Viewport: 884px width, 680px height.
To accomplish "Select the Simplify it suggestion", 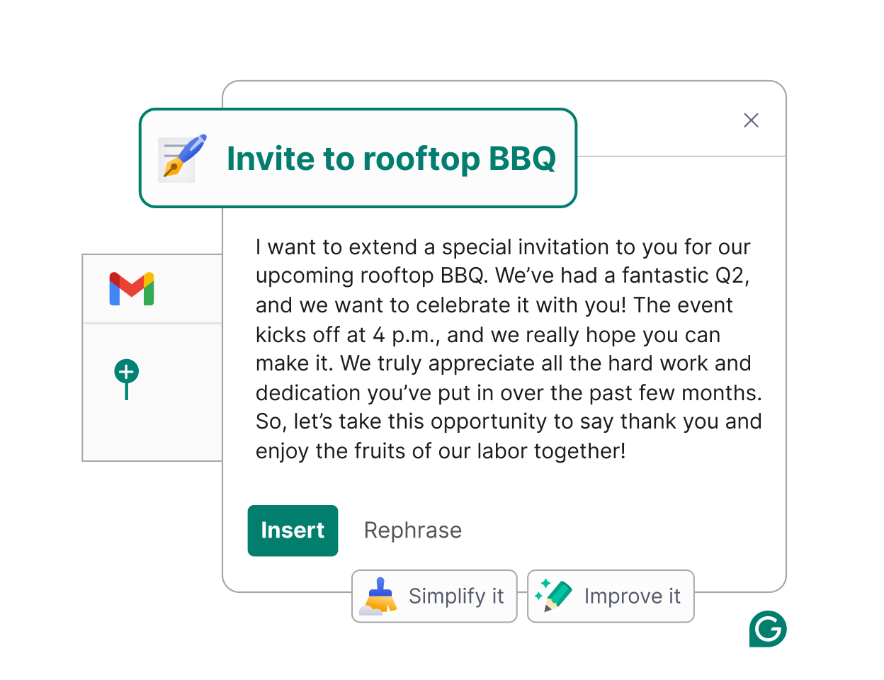I will click(434, 596).
